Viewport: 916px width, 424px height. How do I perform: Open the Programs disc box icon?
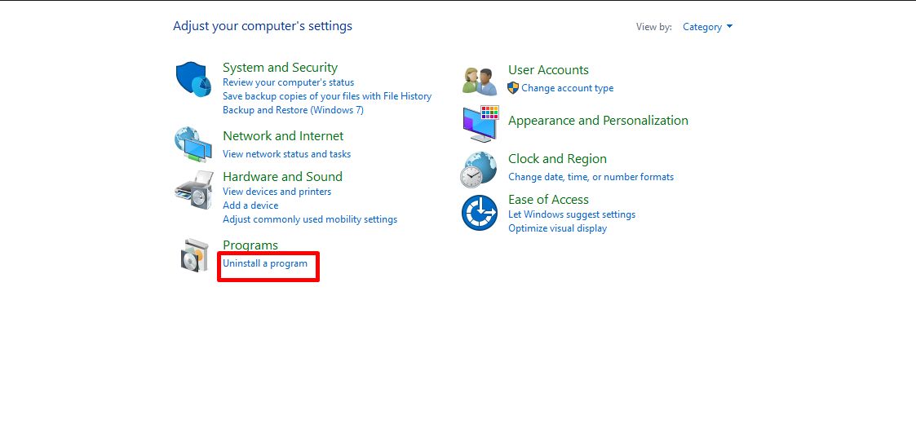tap(194, 255)
